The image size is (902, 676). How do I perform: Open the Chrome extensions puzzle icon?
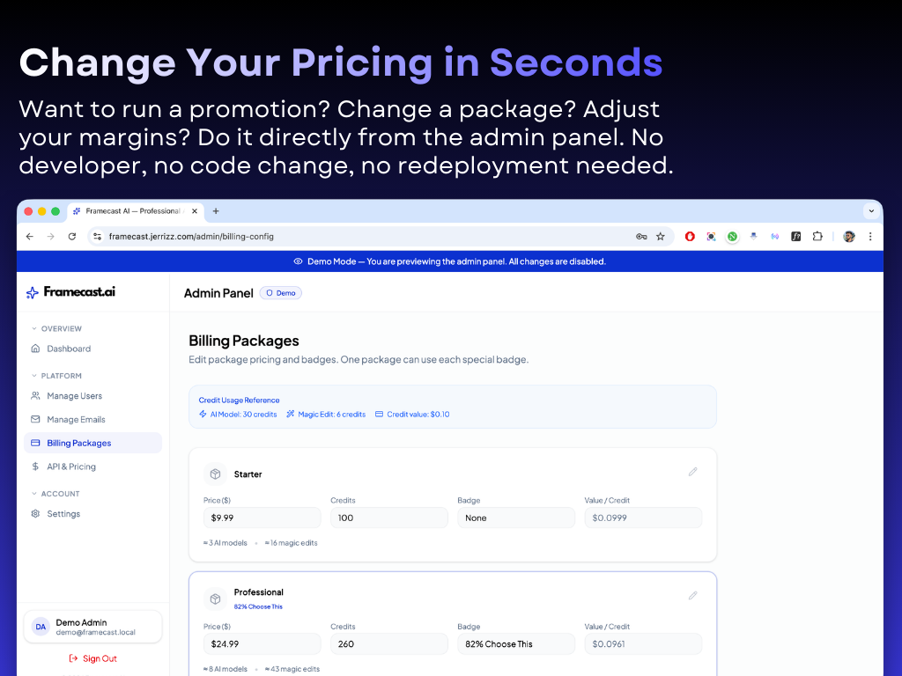(x=817, y=236)
